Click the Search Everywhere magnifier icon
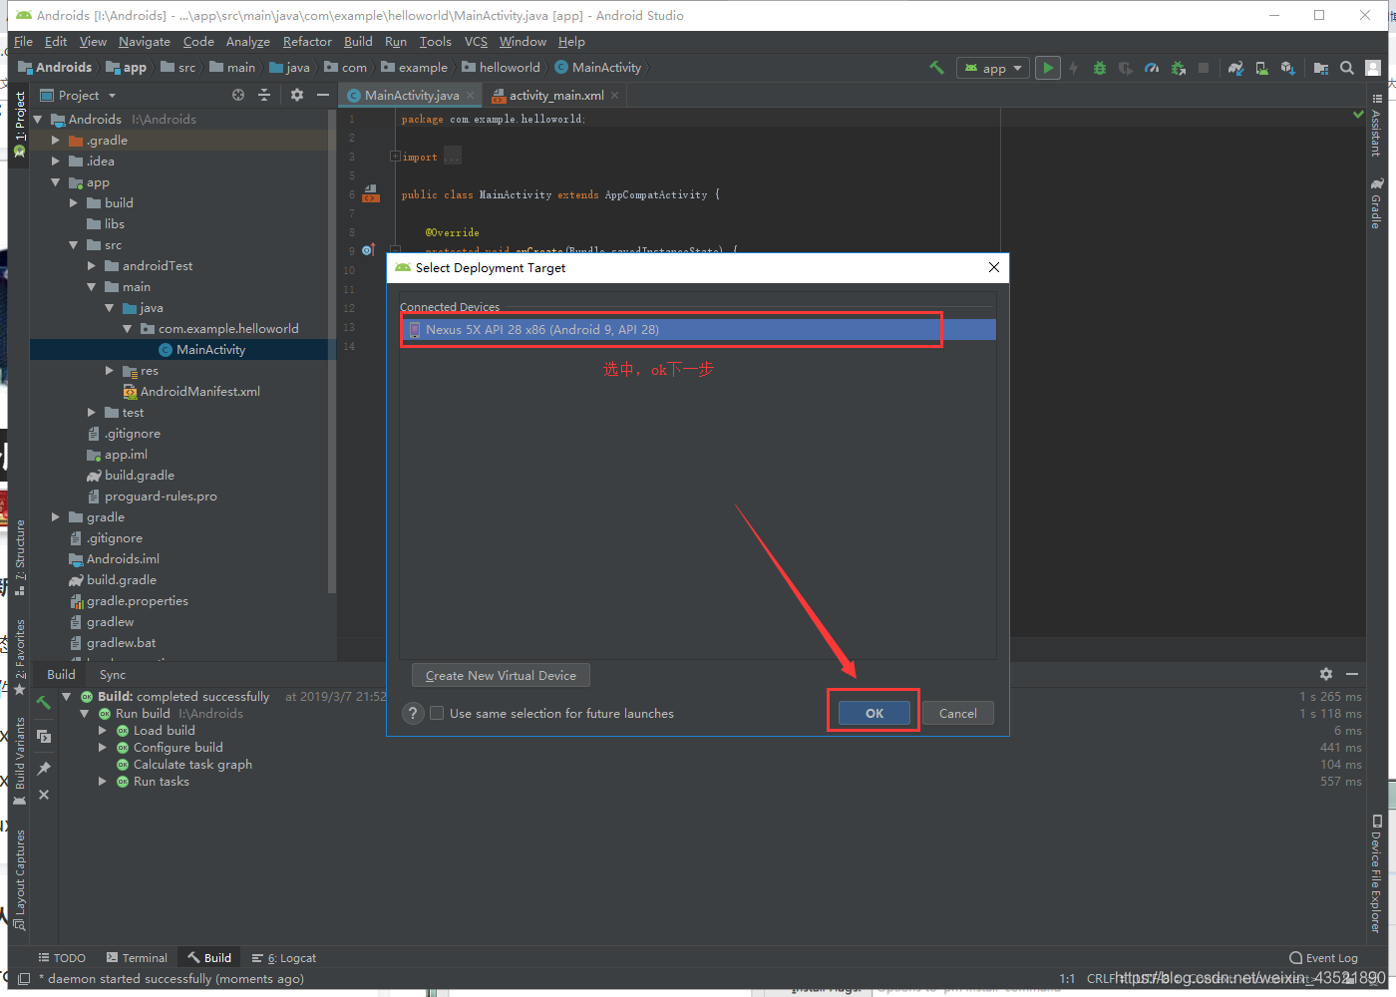Viewport: 1396px width, 997px height. tap(1347, 68)
